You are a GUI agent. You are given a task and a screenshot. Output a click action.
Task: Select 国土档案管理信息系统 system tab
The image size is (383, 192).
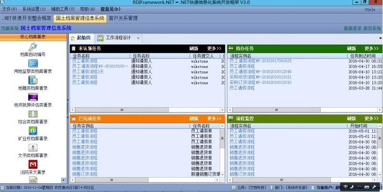click(80, 18)
